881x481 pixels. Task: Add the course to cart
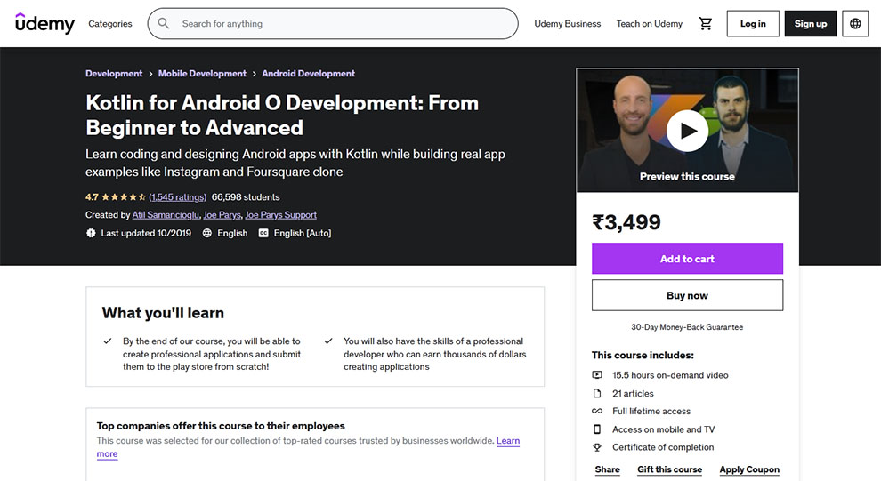coord(687,259)
